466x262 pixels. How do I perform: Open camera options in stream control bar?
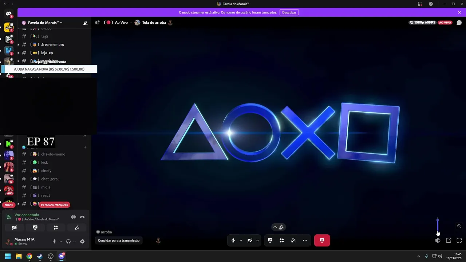(x=257, y=241)
